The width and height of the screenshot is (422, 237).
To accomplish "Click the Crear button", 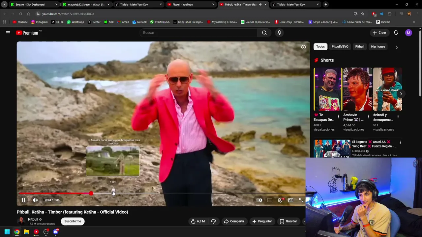I will click(379, 33).
